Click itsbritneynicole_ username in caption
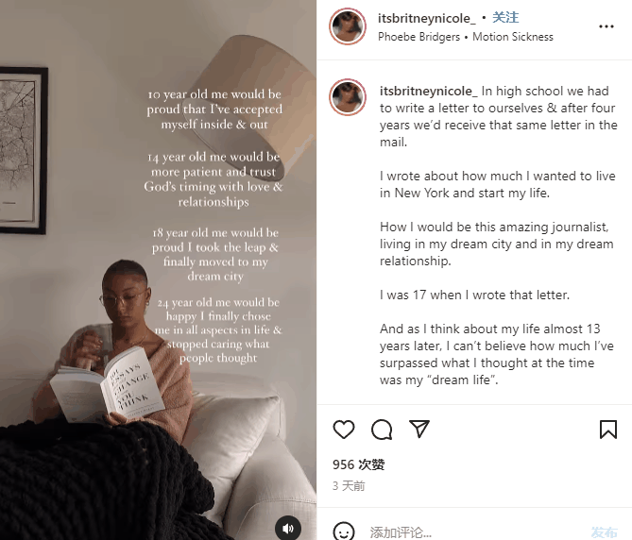Screen dimensions: 632x540 (x=429, y=91)
